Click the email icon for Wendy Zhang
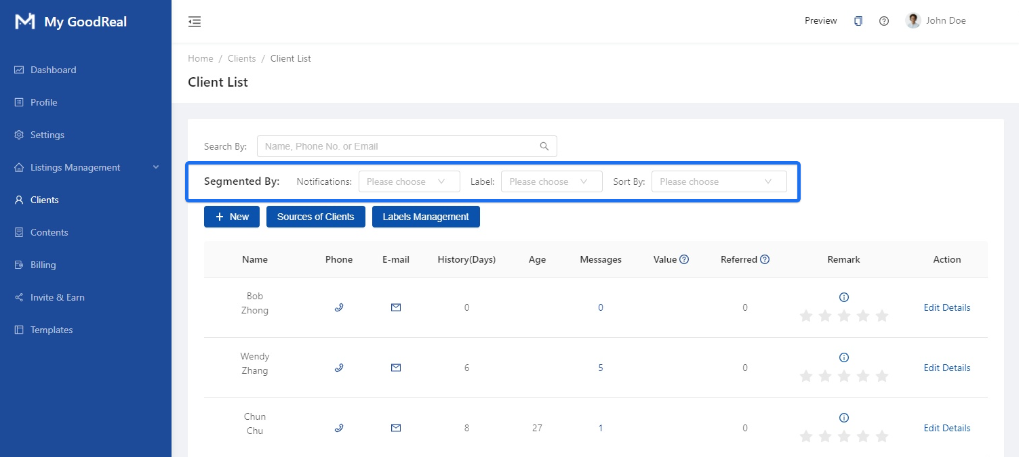Viewport: 1019px width, 457px height. [396, 368]
